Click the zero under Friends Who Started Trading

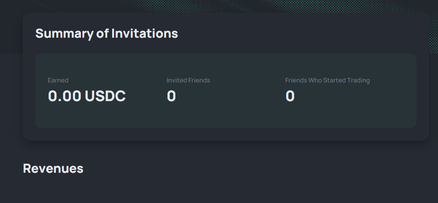[290, 96]
